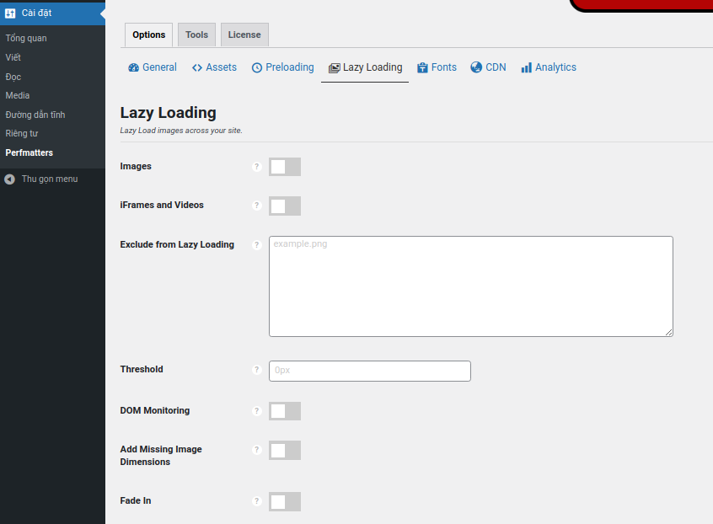The height and width of the screenshot is (524, 713).
Task: Enable the Images lazy loading toggle
Action: [x=285, y=167]
